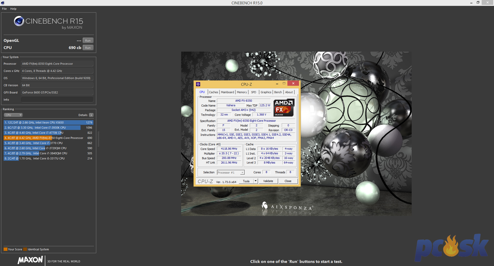
Task: Expand the Processor #1 selection dropdown
Action: [242, 173]
